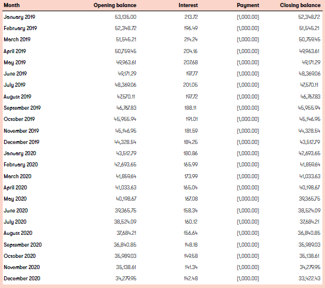
Task: Click opening balance 50,759.45
Action: tap(126, 51)
